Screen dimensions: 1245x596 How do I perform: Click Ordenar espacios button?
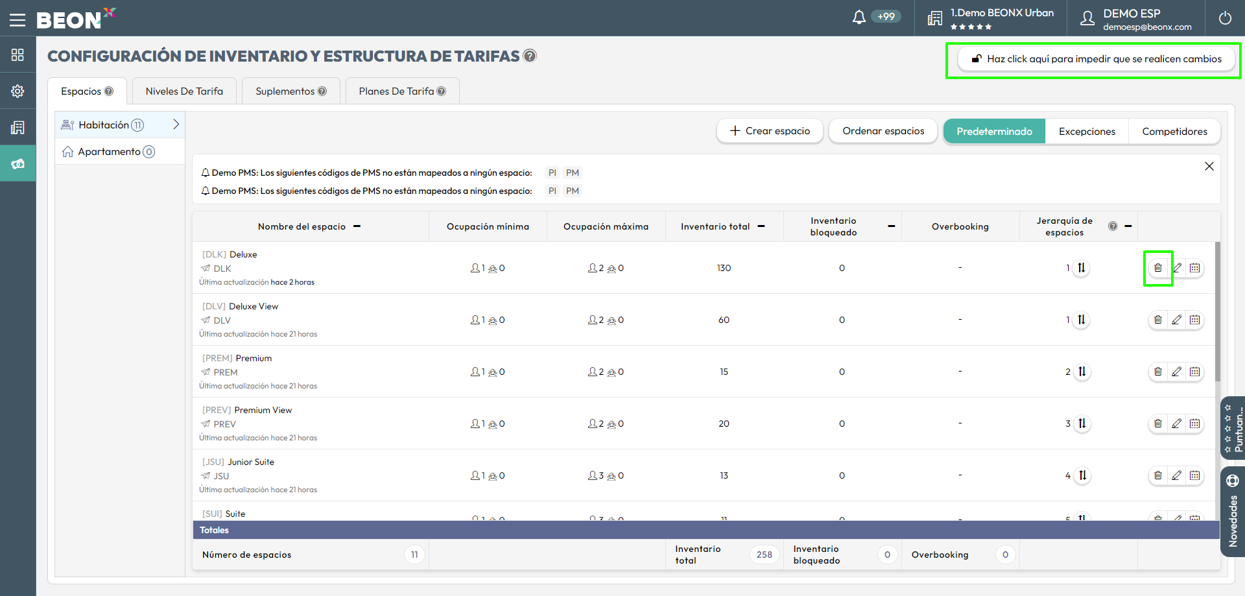point(883,131)
